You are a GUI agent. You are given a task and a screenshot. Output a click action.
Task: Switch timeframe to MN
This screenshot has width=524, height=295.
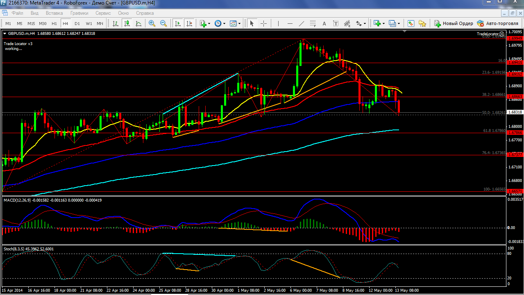point(100,23)
